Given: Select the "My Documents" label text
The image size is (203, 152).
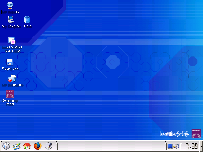Looking at the screenshot, I should [x=12, y=85].
